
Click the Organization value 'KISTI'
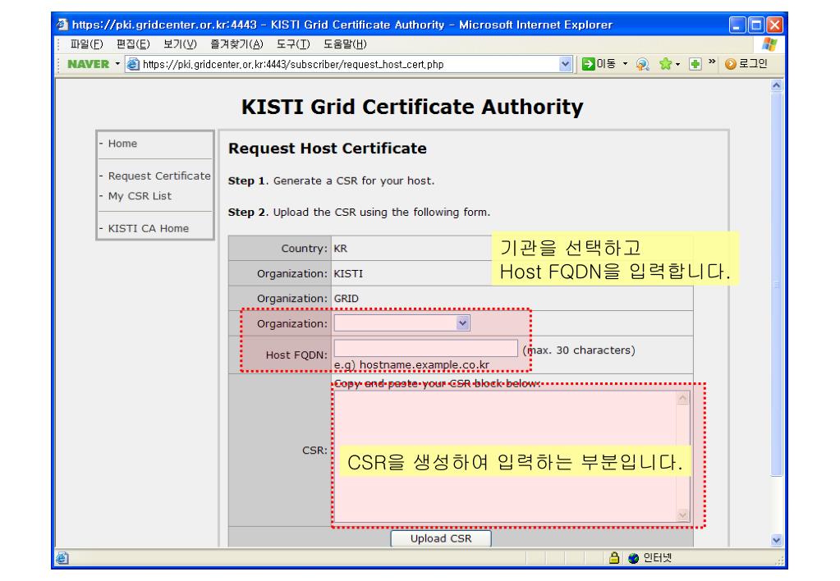pyautogui.click(x=348, y=273)
